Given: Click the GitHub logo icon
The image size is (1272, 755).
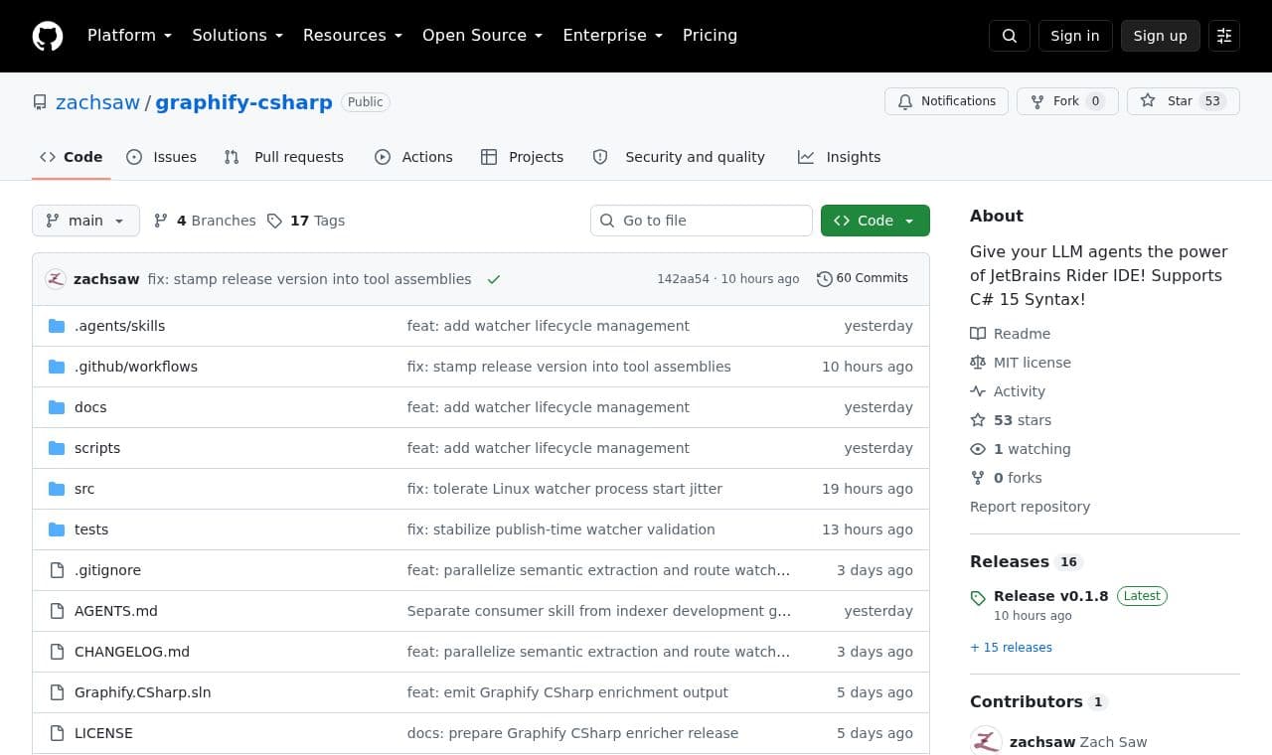Looking at the screenshot, I should [48, 36].
